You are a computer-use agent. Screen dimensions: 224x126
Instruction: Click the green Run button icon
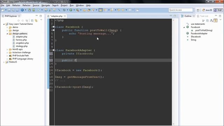(71, 10)
